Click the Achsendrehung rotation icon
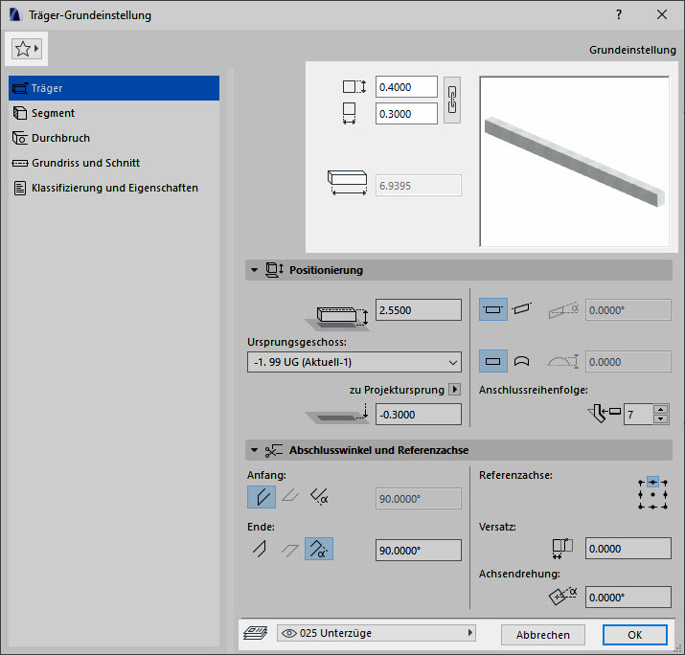This screenshot has width=685, height=655. (563, 596)
